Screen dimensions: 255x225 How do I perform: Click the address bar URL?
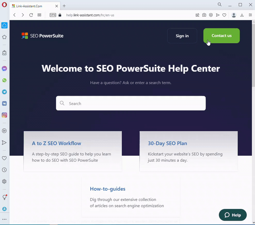click(90, 15)
